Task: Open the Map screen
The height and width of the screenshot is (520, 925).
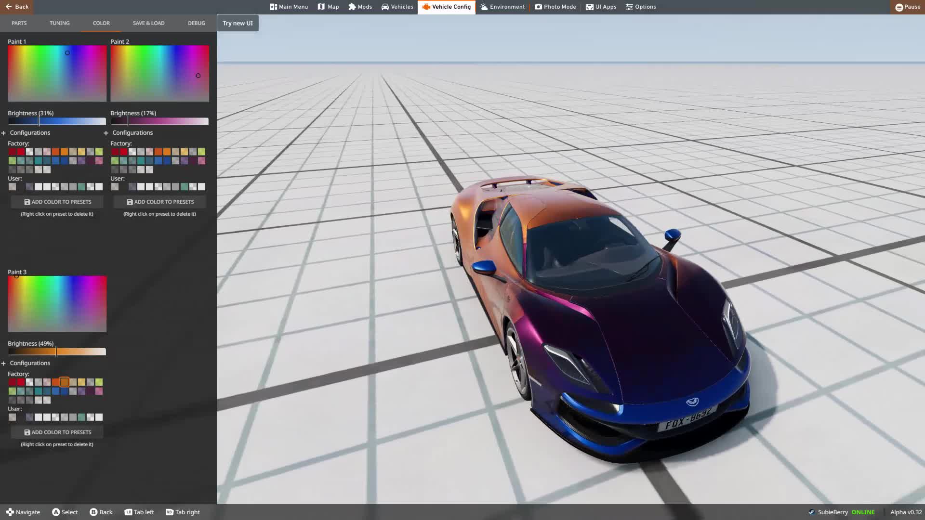Action: pyautogui.click(x=328, y=7)
